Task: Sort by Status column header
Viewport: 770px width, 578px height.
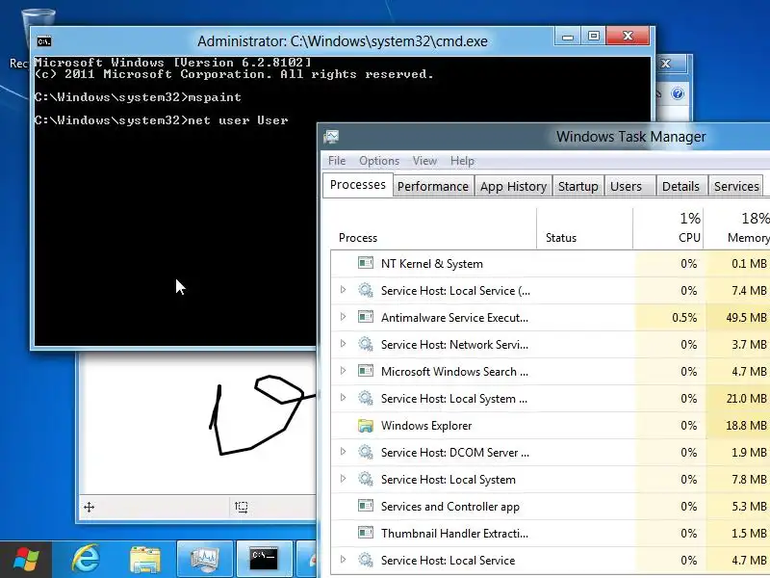Action: [584, 229]
